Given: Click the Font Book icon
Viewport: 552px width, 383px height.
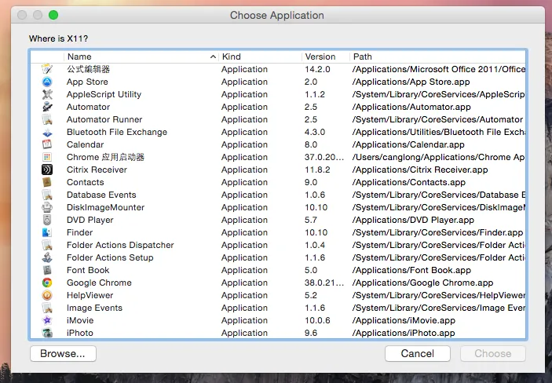Looking at the screenshot, I should tap(47, 270).
